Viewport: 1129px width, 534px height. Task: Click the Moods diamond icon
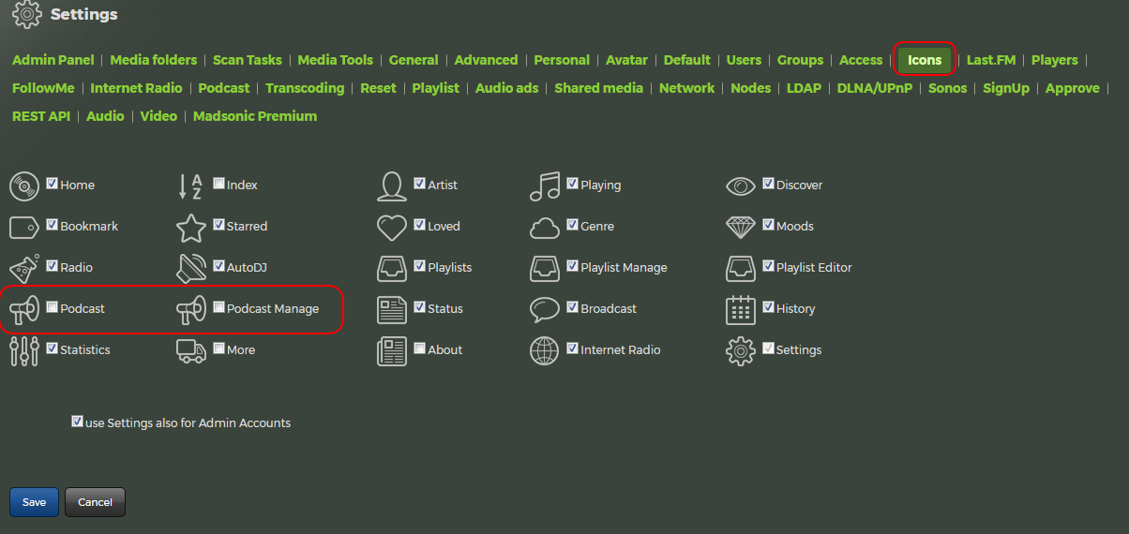(x=741, y=227)
